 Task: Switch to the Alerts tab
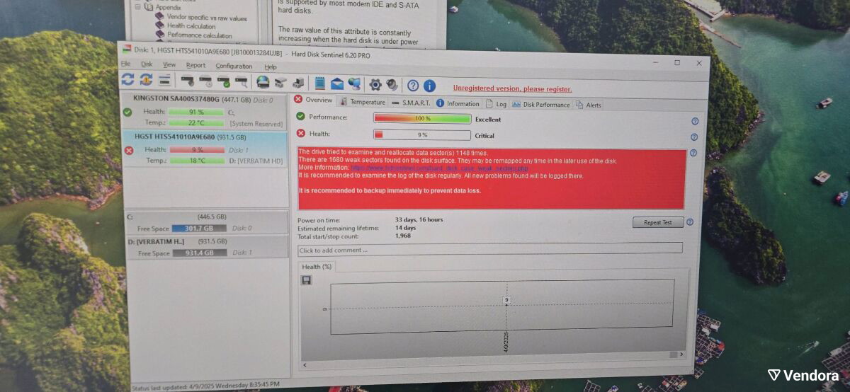coord(589,105)
